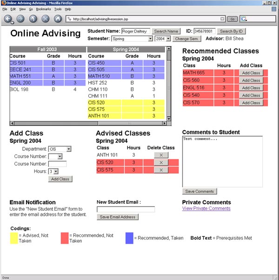Click the Done status bar text
The image size is (279, 280).
[6, 278]
